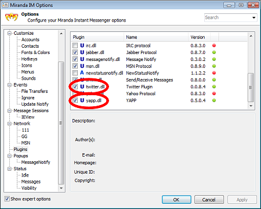The height and width of the screenshot is (209, 261).
Task: Uncheck the jabber.dll plugin checkbox
Action: [75, 52]
